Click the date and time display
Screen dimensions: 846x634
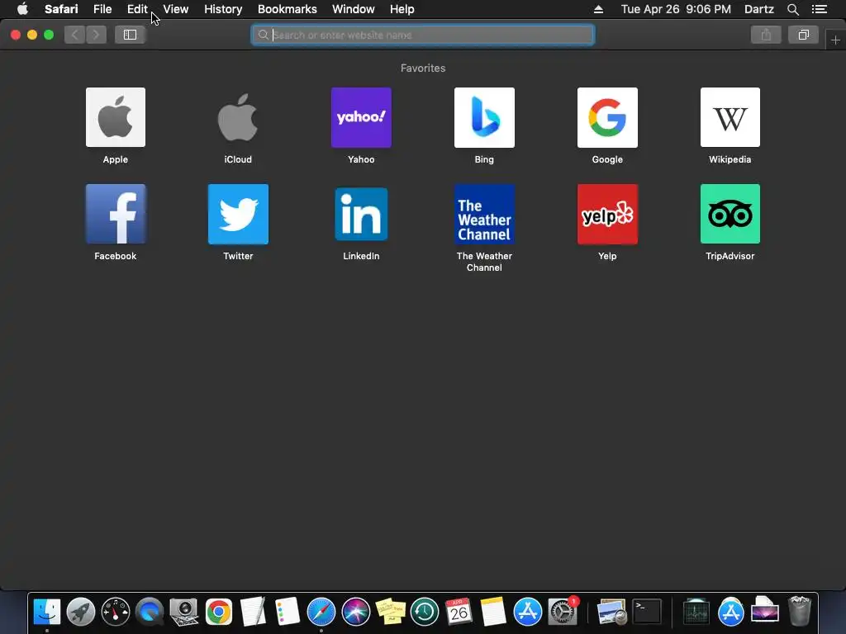(676, 9)
